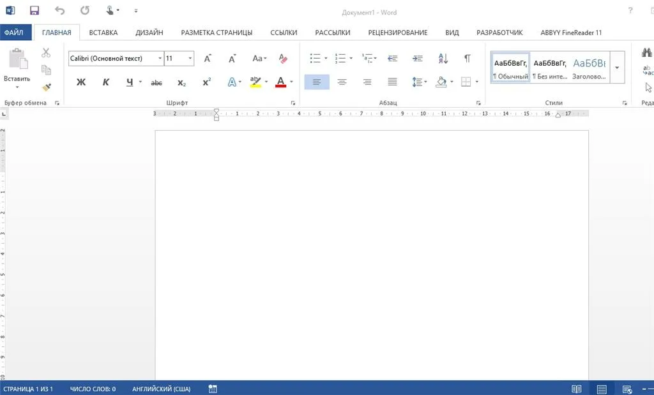The width and height of the screenshot is (654, 395).
Task: Copy selection with the copy icon
Action: pos(46,70)
